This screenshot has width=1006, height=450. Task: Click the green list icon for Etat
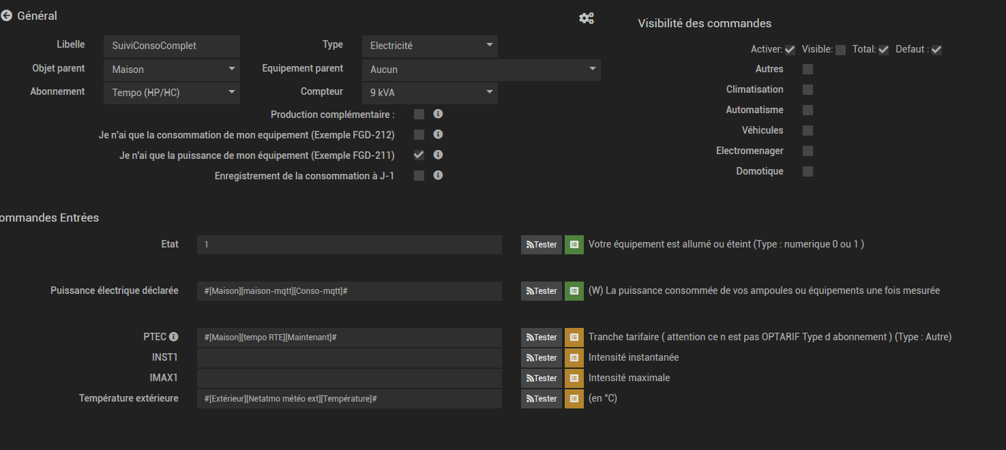(574, 245)
